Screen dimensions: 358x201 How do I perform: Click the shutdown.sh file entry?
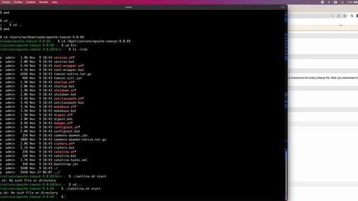click(x=65, y=90)
